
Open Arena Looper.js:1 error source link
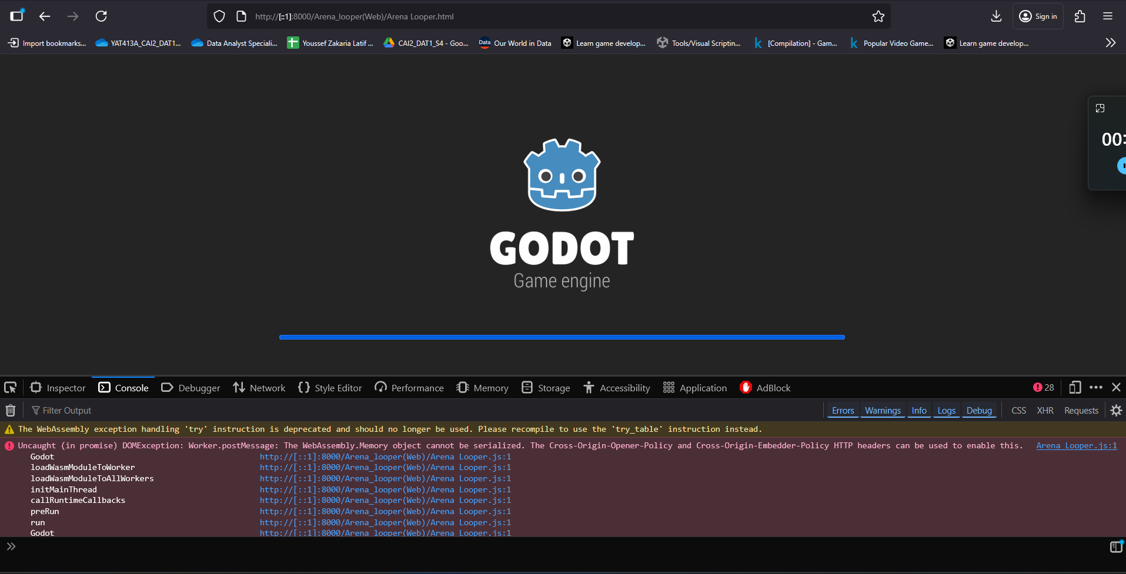pos(1076,445)
